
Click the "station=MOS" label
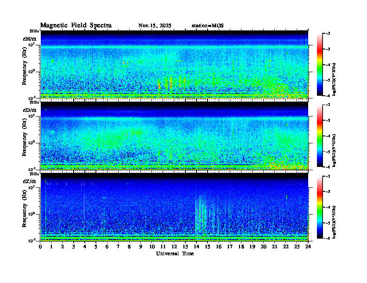[x=208, y=26]
